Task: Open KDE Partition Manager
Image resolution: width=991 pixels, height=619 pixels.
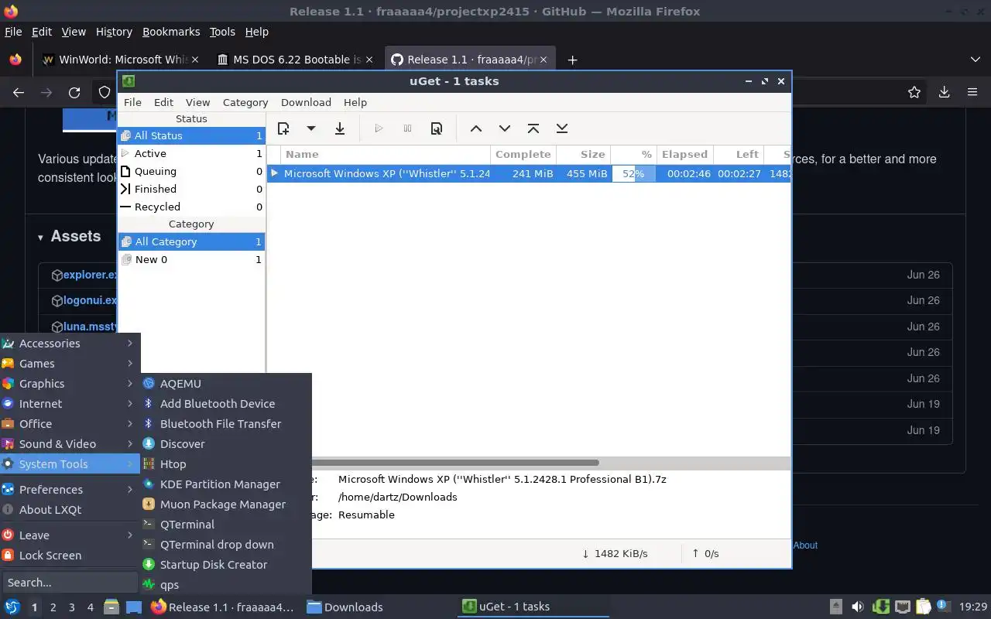Action: [226, 484]
